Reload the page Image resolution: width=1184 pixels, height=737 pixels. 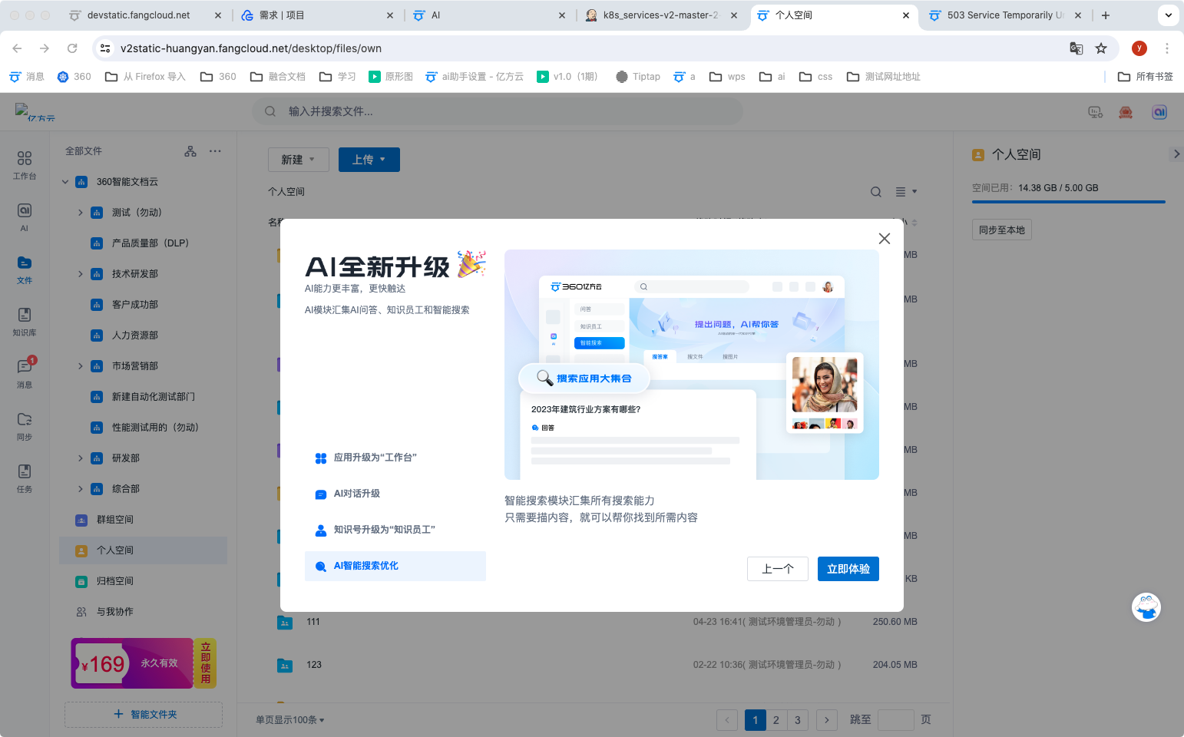click(72, 48)
